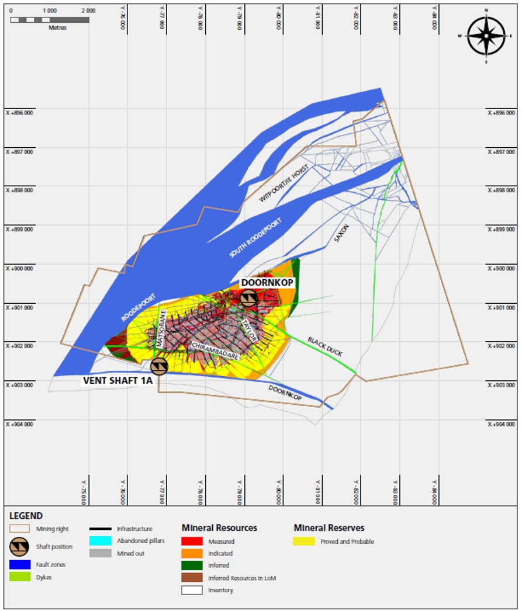Click the LEGEND heading
This screenshot has width=522, height=611.
[26, 516]
